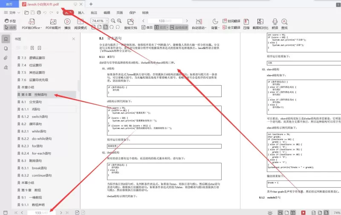Screen dimensions: 341x215
Task: Click the add bookmark icon in panel
Action: [32, 48]
